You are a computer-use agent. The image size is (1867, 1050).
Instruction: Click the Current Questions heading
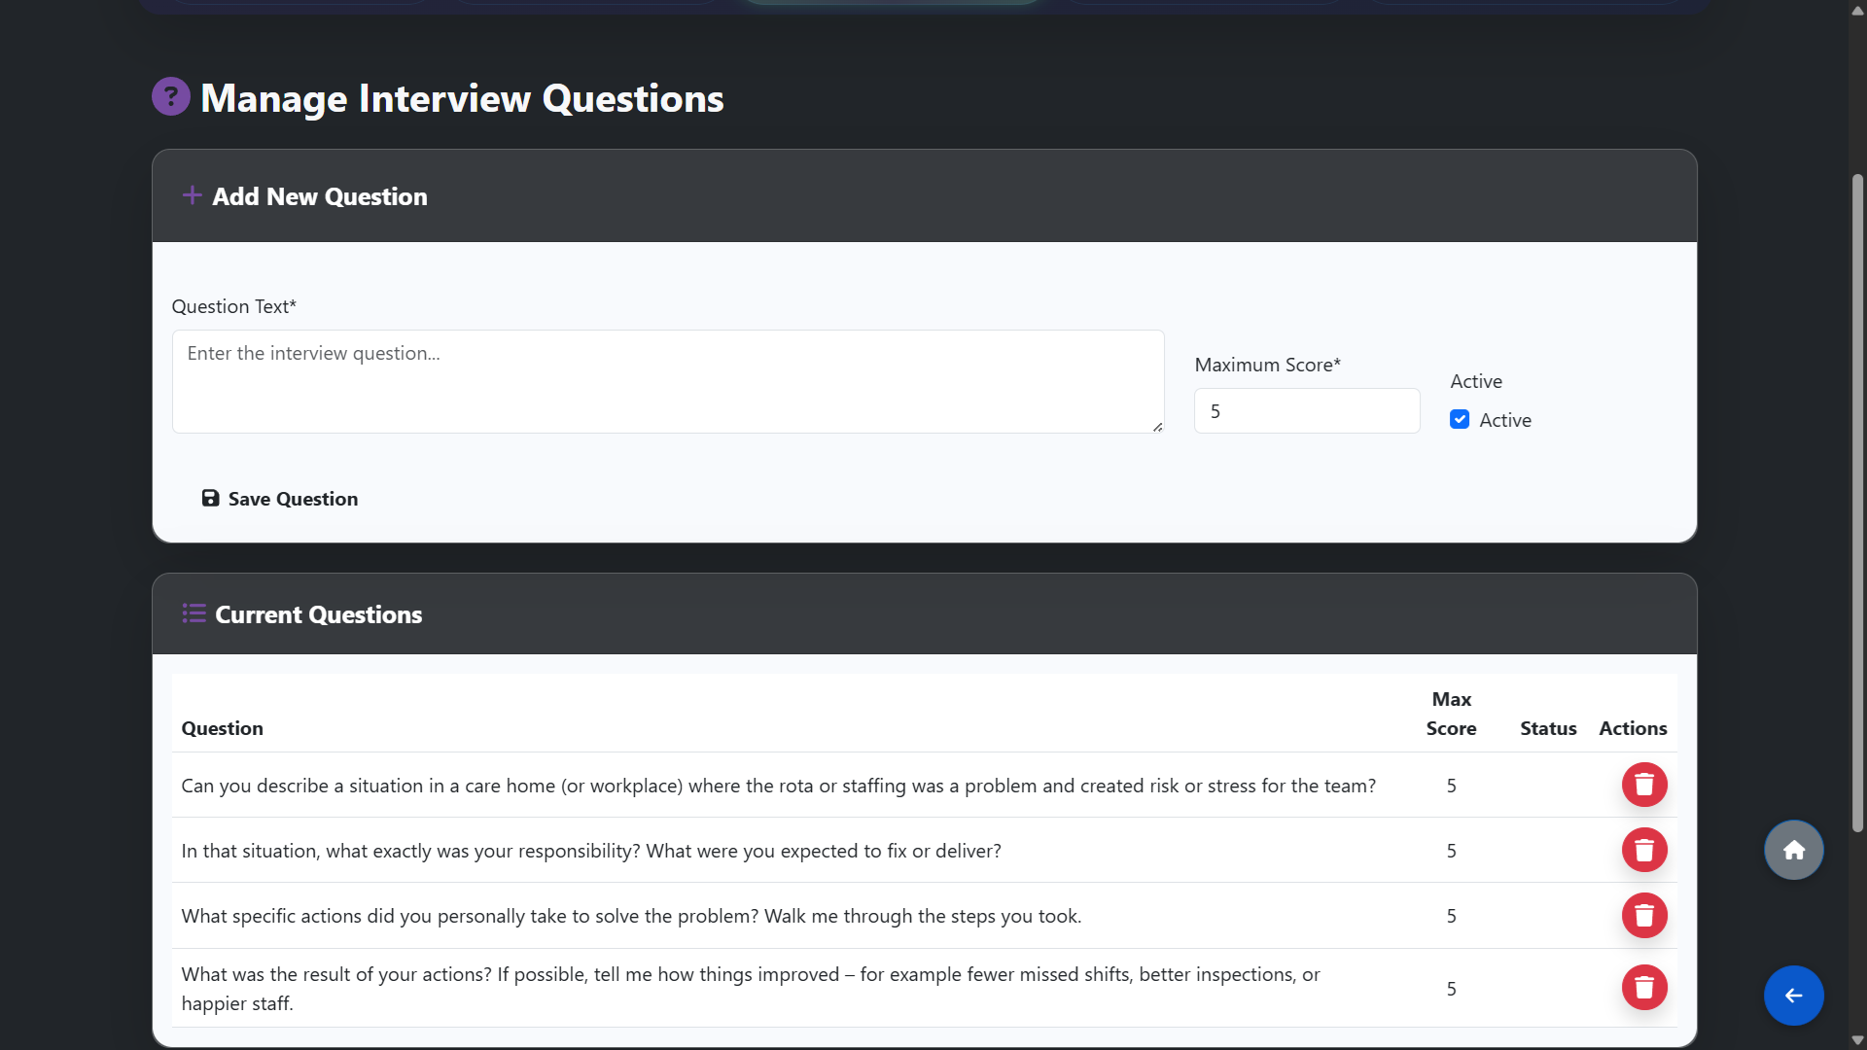coord(318,614)
